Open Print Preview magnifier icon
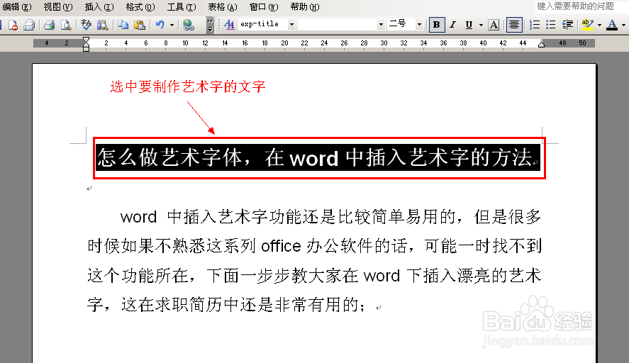 point(66,25)
